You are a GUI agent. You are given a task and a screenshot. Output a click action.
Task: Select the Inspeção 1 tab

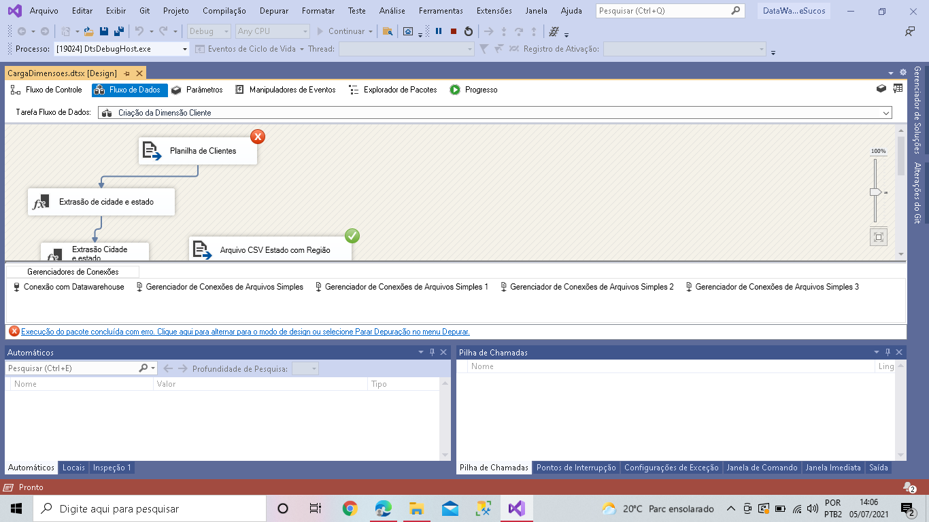tap(112, 468)
